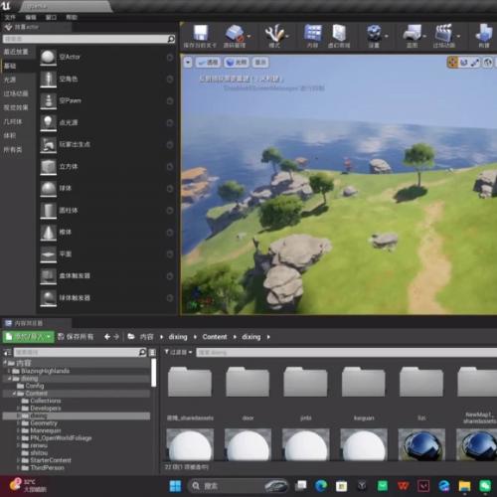Open the Settings gears toolbar icon
Image resolution: width=497 pixels, height=497 pixels.
coord(374,33)
